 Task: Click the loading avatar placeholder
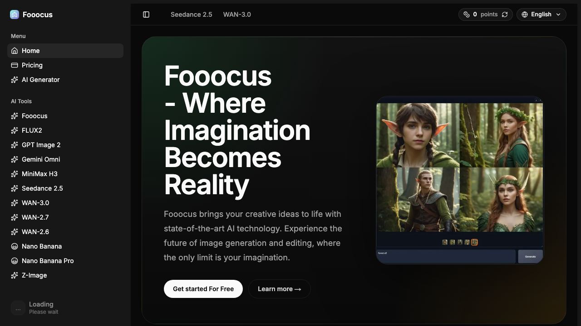pyautogui.click(x=18, y=308)
